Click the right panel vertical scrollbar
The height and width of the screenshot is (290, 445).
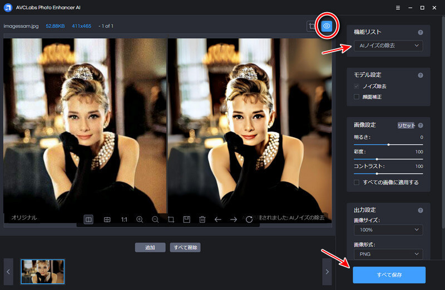(x=443, y=122)
